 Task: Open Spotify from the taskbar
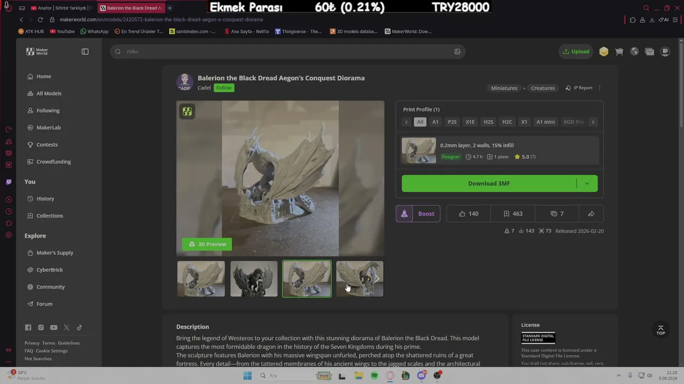(x=374, y=376)
